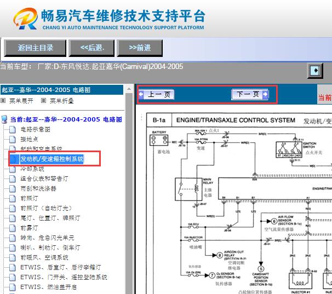332x294 pixels.
Task: Click the 返回主目录 button
Action: click(x=35, y=48)
